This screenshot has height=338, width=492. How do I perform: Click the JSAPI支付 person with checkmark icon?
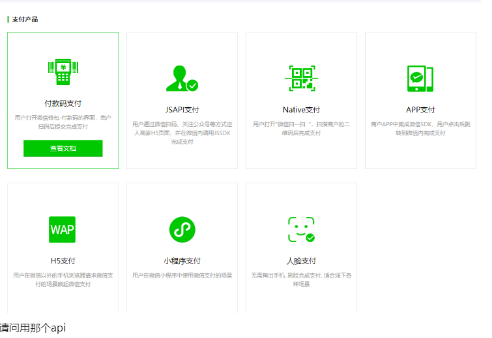[182, 78]
